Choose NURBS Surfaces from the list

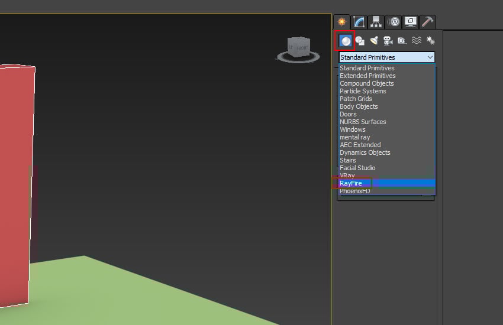tap(387, 122)
